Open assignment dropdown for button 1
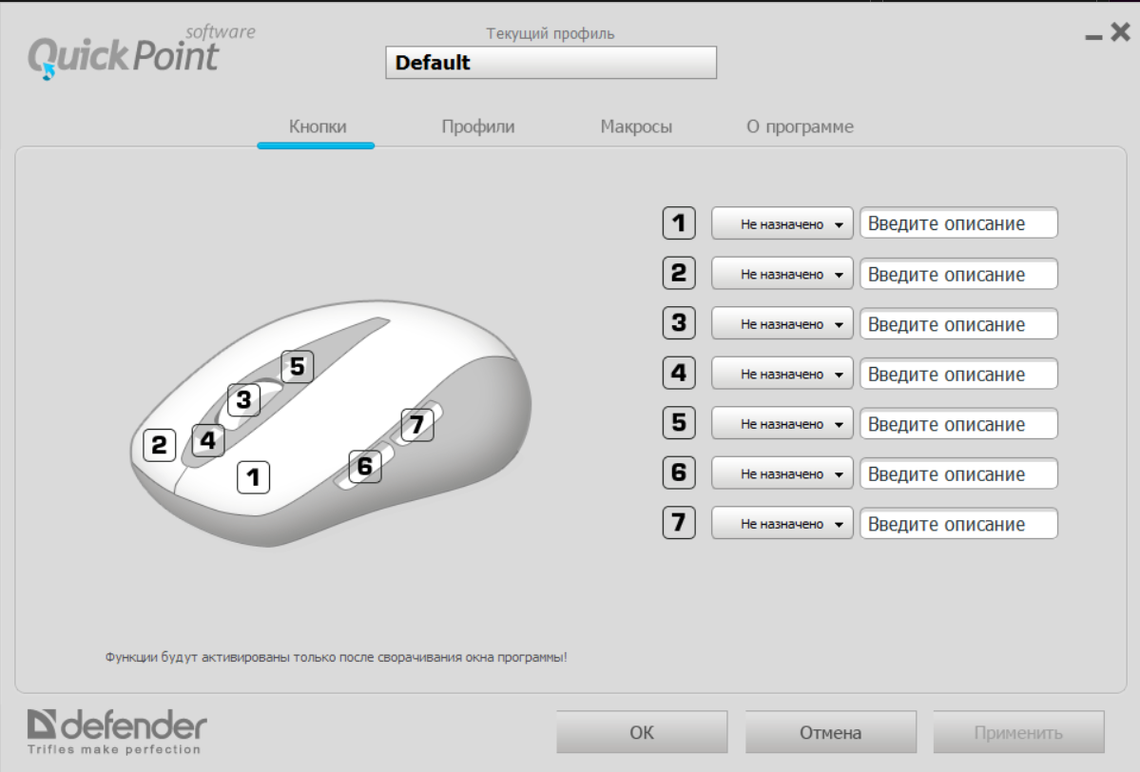This screenshot has width=1140, height=772. click(x=783, y=223)
